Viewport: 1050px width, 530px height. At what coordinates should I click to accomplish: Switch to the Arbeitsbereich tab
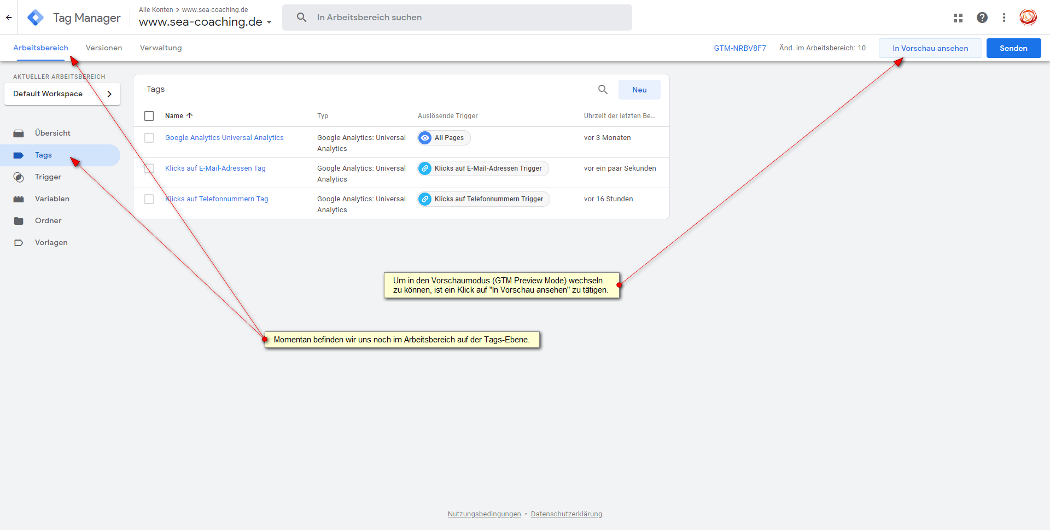[40, 48]
